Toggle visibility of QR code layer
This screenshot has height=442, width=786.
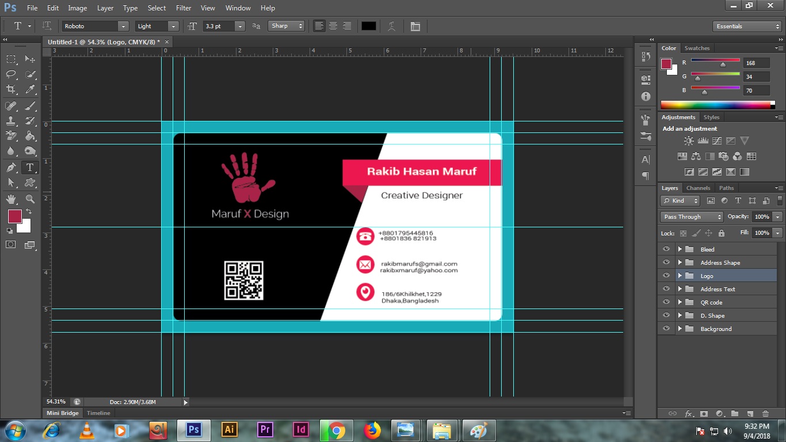(666, 302)
